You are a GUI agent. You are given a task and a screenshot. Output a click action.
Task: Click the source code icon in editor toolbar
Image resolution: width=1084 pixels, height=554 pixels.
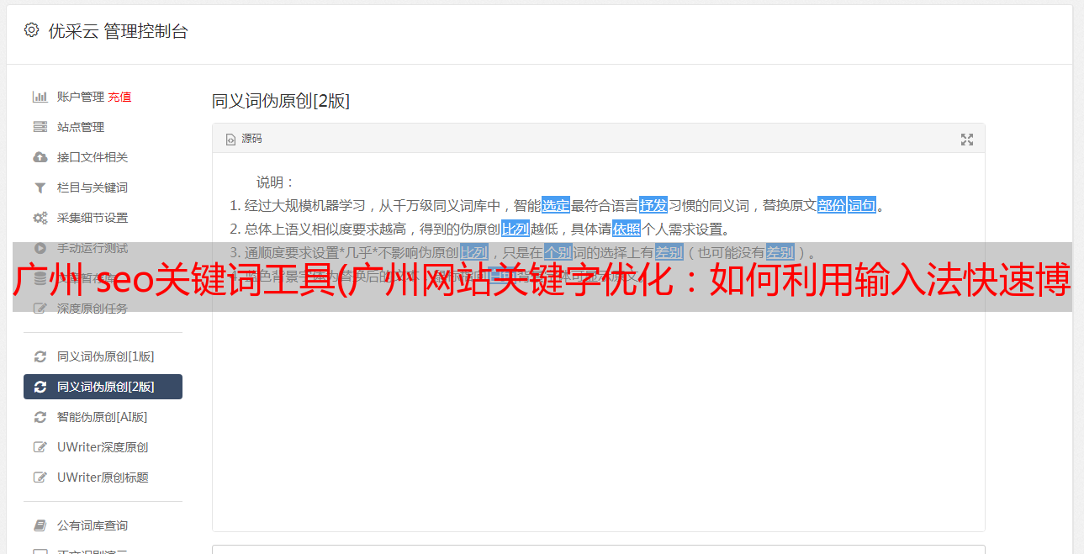pyautogui.click(x=230, y=140)
